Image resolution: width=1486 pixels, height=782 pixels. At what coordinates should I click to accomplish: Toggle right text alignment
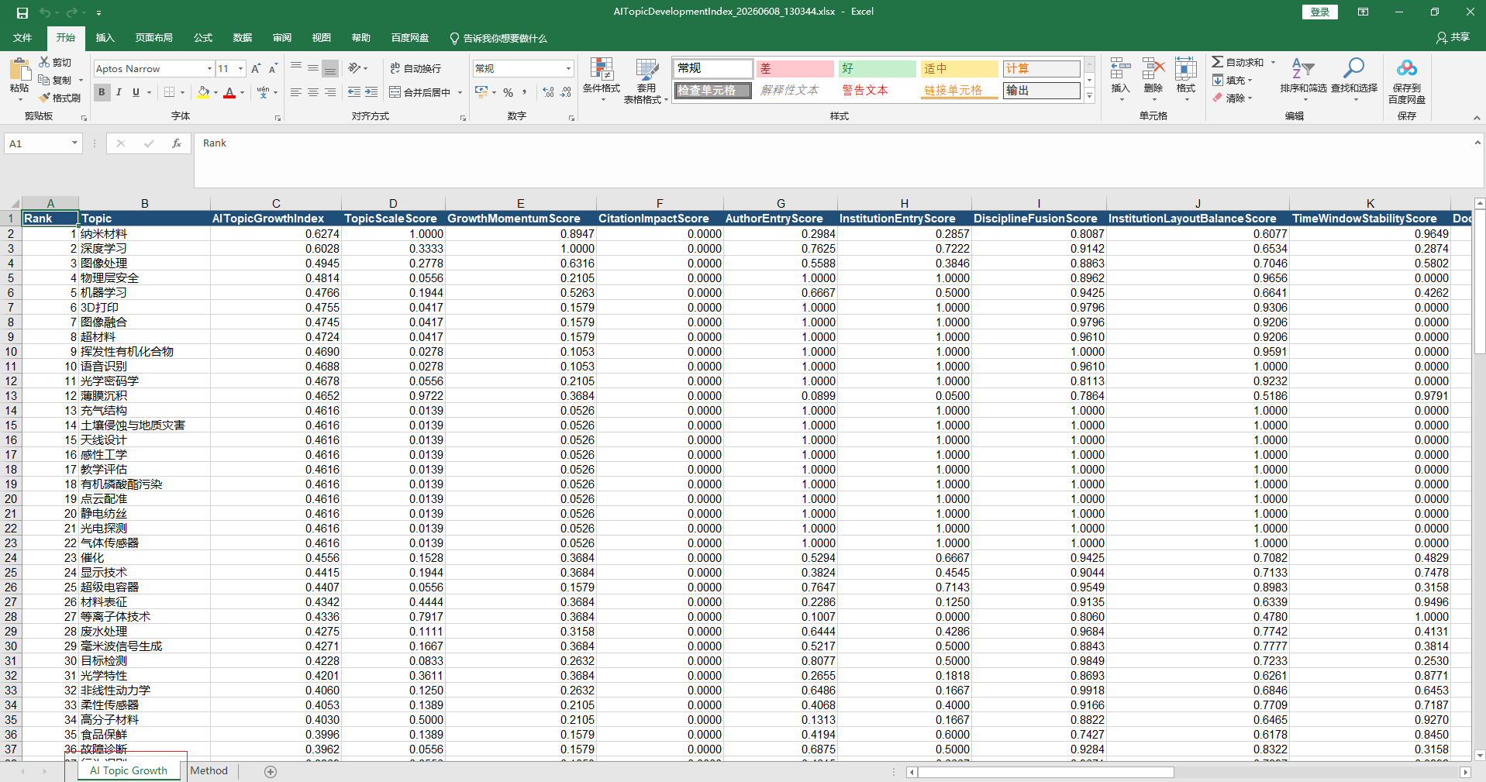(330, 92)
